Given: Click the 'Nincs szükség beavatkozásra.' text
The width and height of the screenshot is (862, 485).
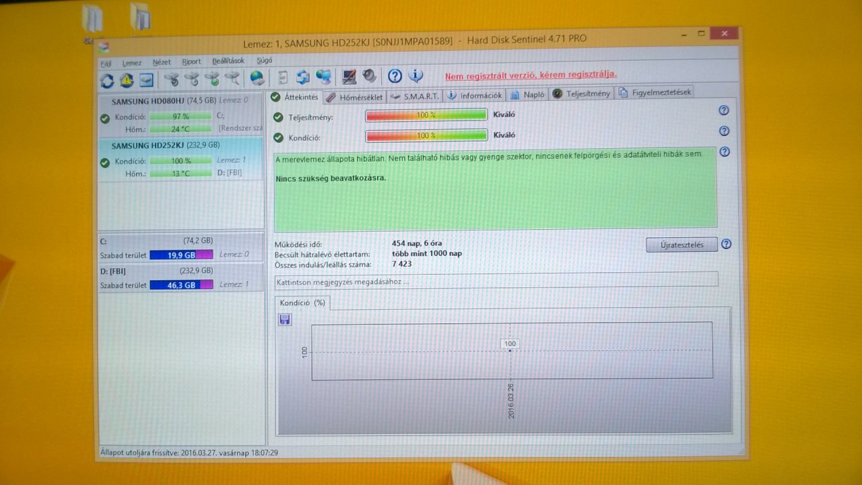Looking at the screenshot, I should click(x=331, y=179).
